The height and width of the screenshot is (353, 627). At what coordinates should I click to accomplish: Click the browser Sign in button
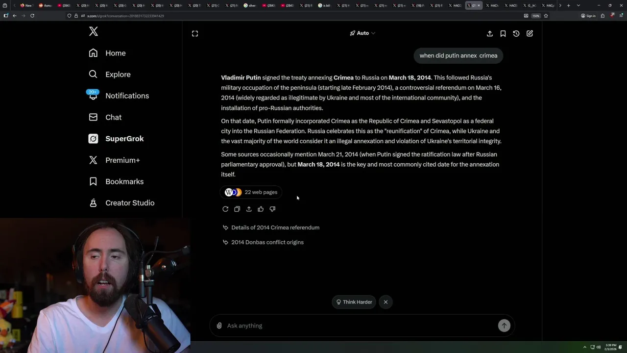click(588, 16)
